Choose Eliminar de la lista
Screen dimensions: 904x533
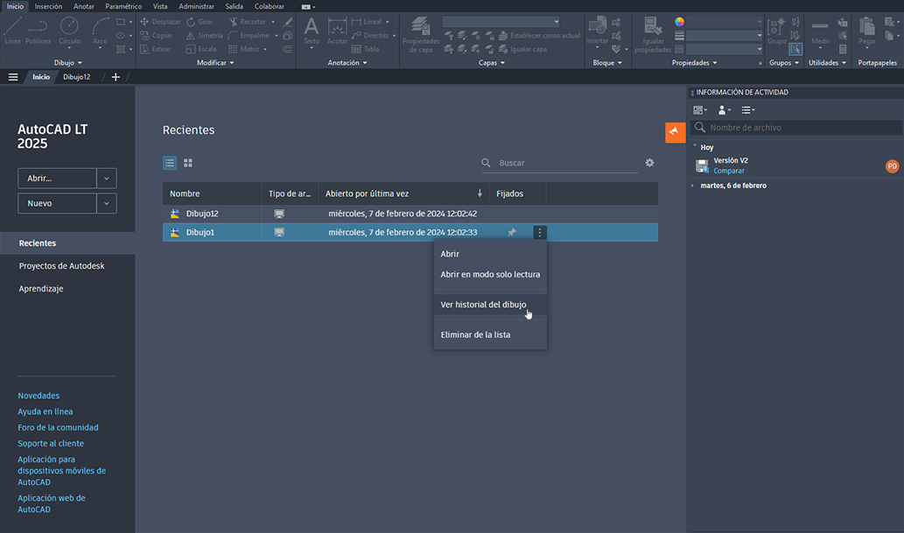[x=490, y=334]
